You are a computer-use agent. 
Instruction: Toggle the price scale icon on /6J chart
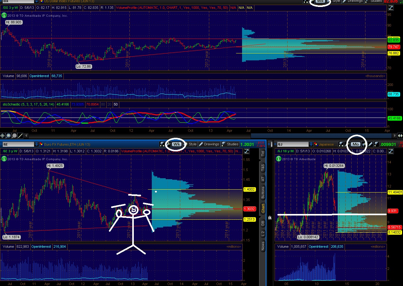pos(391,151)
